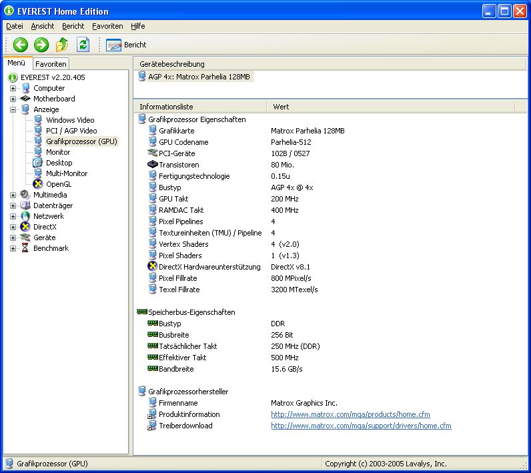Expand the Computer tree node
This screenshot has height=473, width=531.
[x=13, y=88]
